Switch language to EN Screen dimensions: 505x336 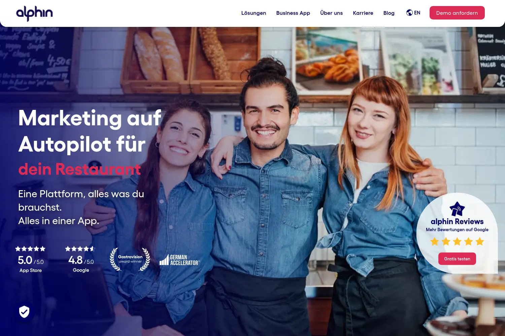click(417, 13)
